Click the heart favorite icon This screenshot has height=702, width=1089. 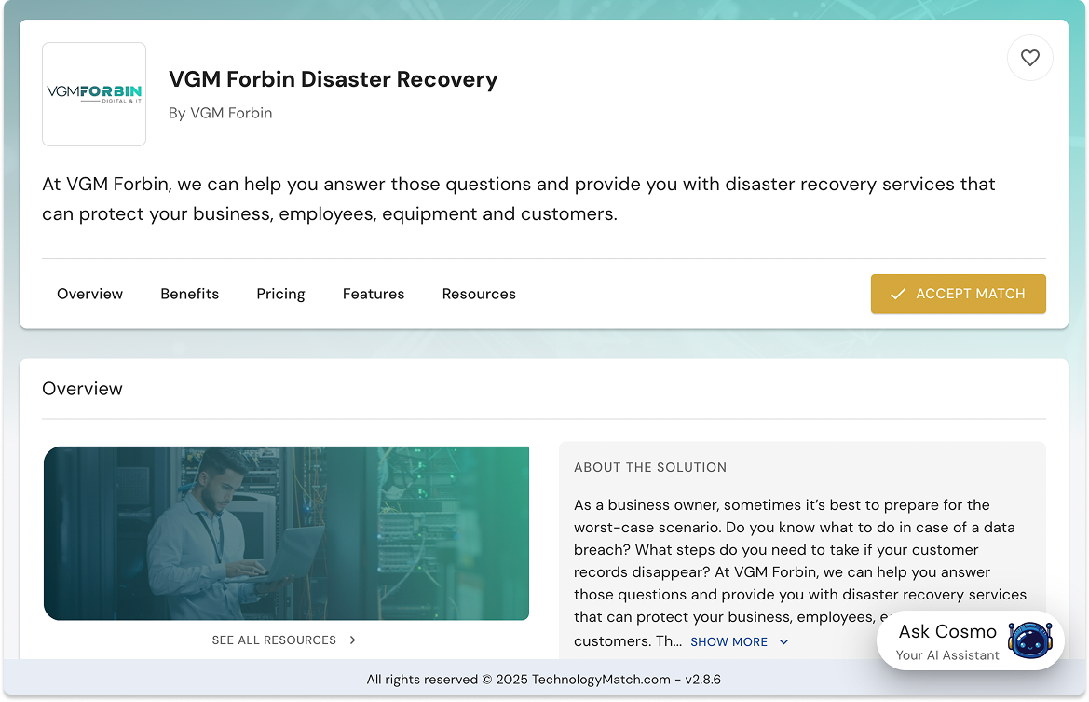tap(1030, 58)
